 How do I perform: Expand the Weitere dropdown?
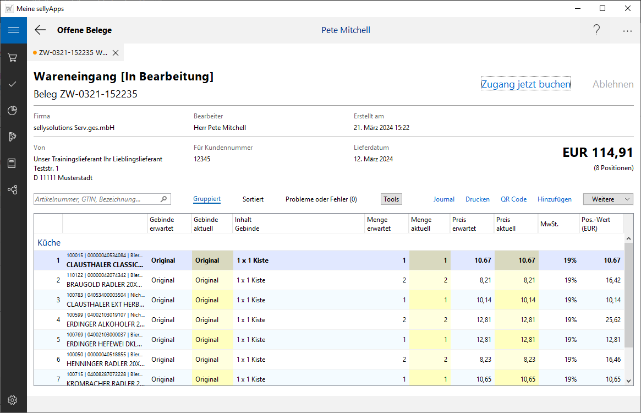point(608,199)
